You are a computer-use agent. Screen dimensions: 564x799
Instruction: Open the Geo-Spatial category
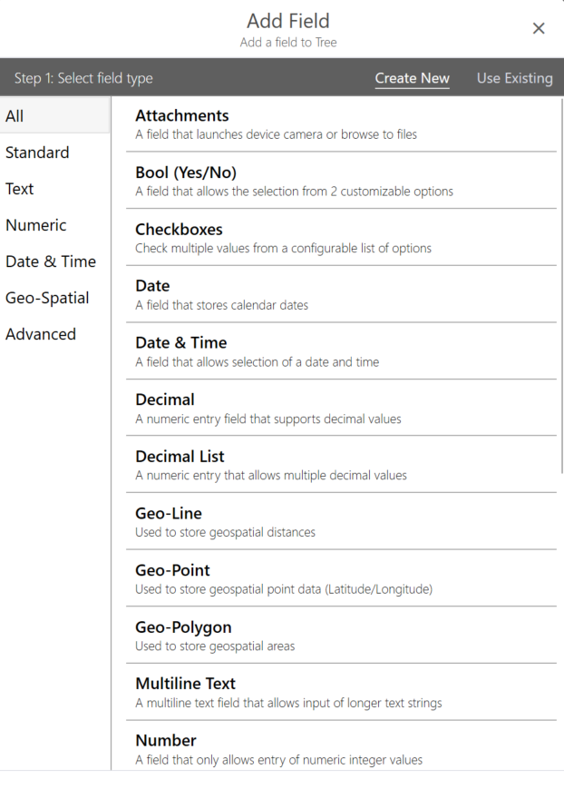coord(47,298)
